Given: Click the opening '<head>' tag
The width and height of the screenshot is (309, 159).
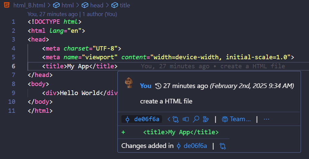Looking at the screenshot, I should coord(38,39).
